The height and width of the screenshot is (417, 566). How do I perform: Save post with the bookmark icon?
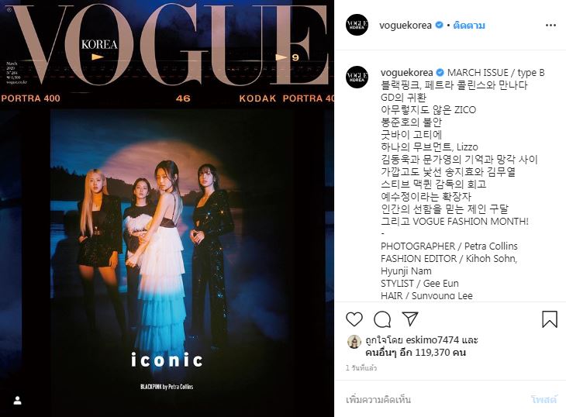550,319
